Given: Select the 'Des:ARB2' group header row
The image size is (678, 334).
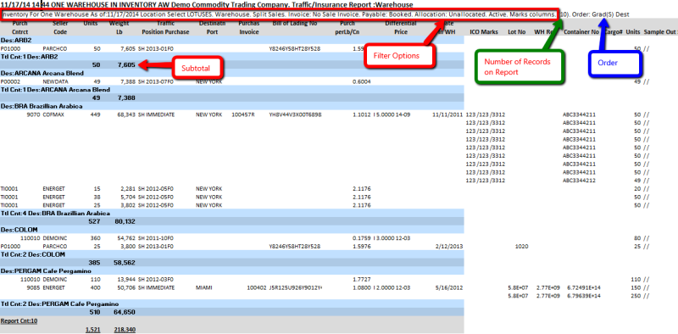Looking at the screenshot, I should tap(232, 40).
